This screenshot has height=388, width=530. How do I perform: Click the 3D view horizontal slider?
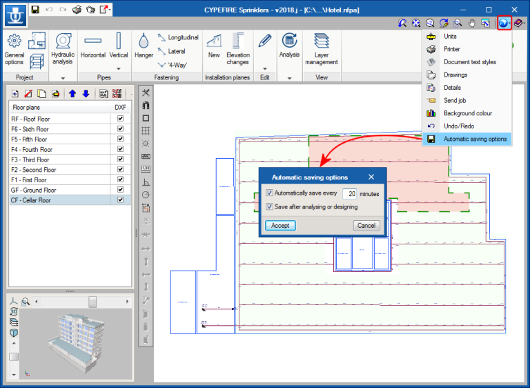pos(92,302)
